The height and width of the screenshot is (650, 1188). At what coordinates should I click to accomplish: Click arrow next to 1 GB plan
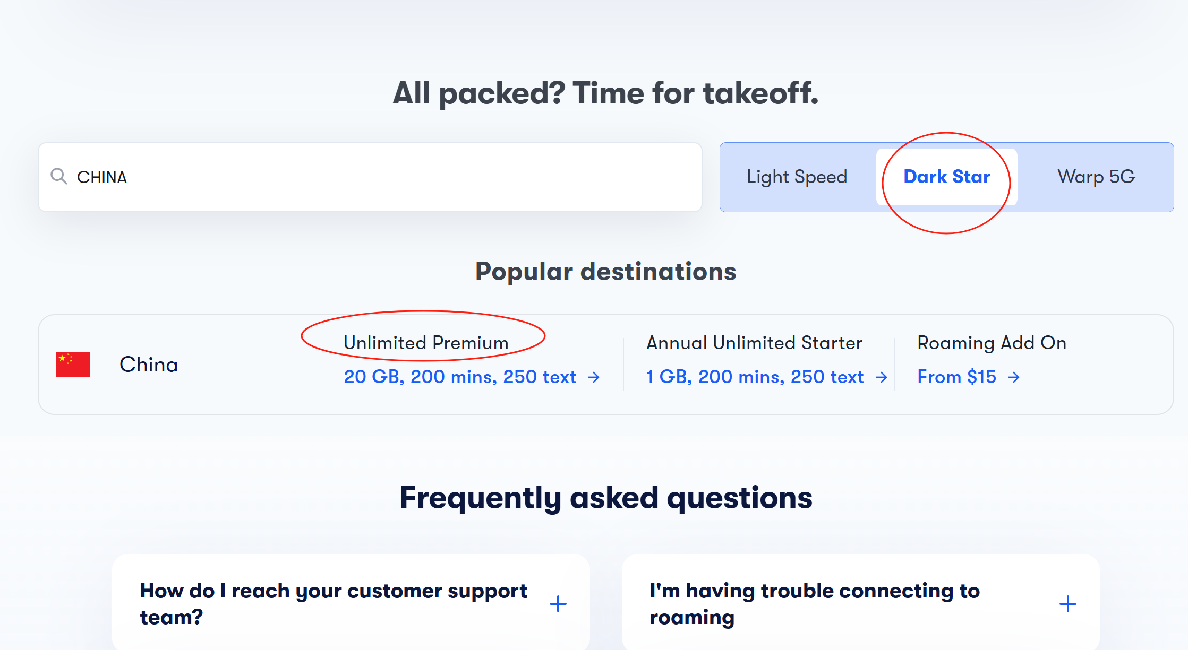[882, 377]
